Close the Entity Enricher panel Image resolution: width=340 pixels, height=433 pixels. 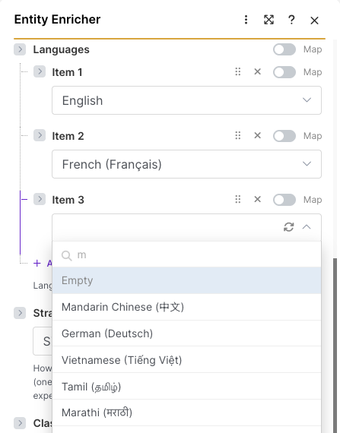click(x=314, y=21)
